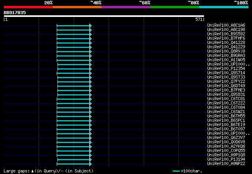Click the UniRef100_Q8RVJ8 label
252x174 pixels.
(226, 51)
